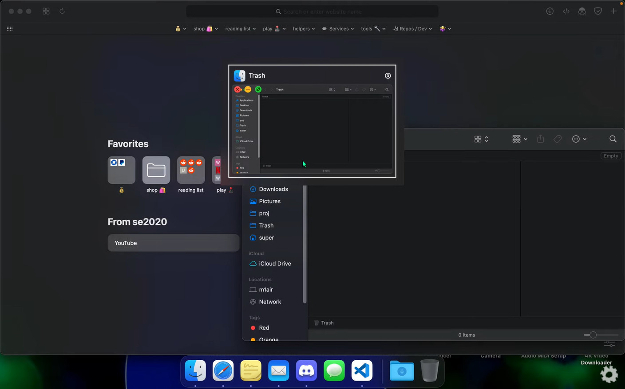Open Safari's tab overview grid icon
This screenshot has height=389, width=625.
coord(46,11)
